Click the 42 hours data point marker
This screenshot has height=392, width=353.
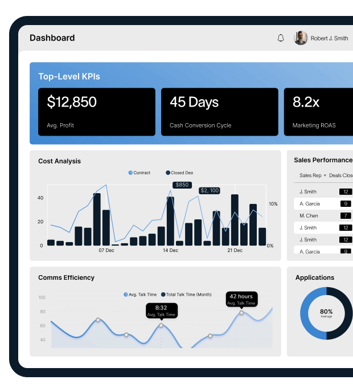tap(241, 312)
